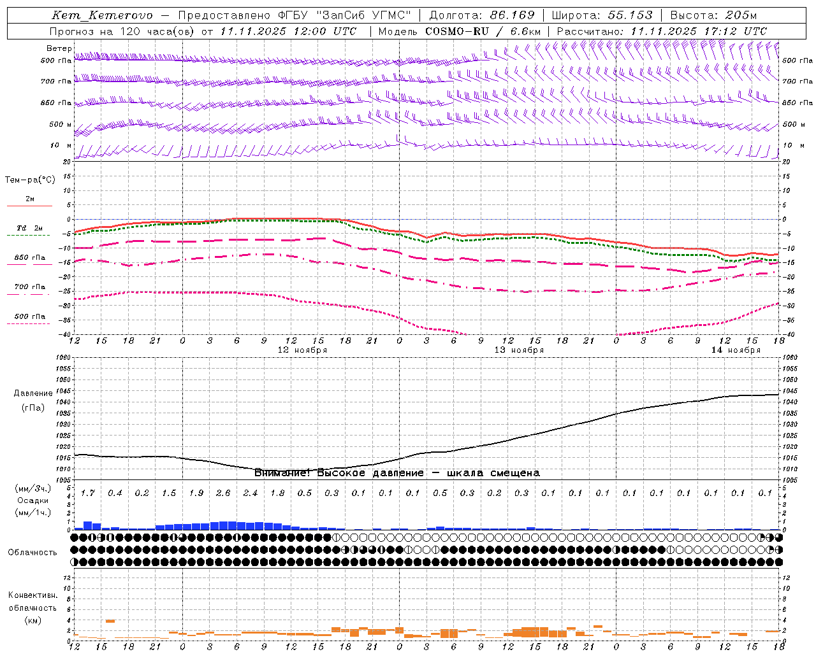Select the "Широта: 55.153" header value
Screen dimensions: 816x652
(602, 15)
